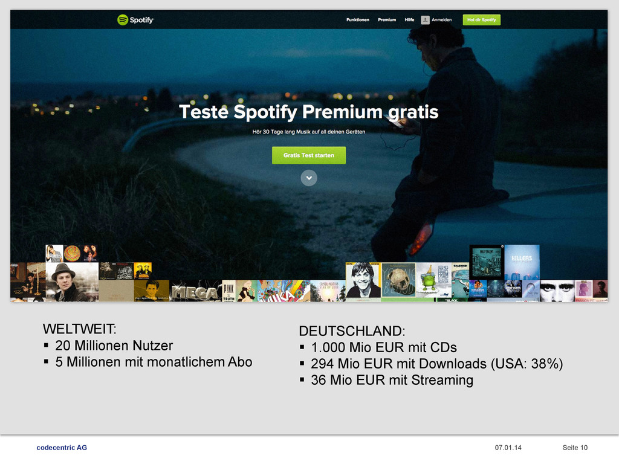Start the Gratis Test starten trial
Screen dimensions: 619x464
(x=309, y=155)
